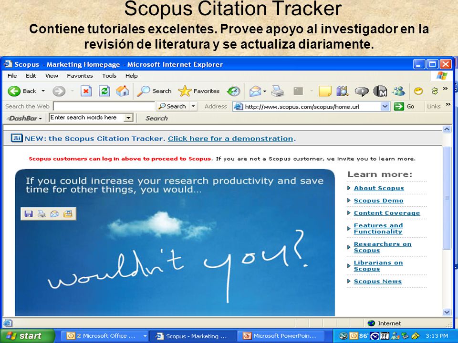Open the About Scopus link
The image size is (458, 343).
[x=379, y=188]
